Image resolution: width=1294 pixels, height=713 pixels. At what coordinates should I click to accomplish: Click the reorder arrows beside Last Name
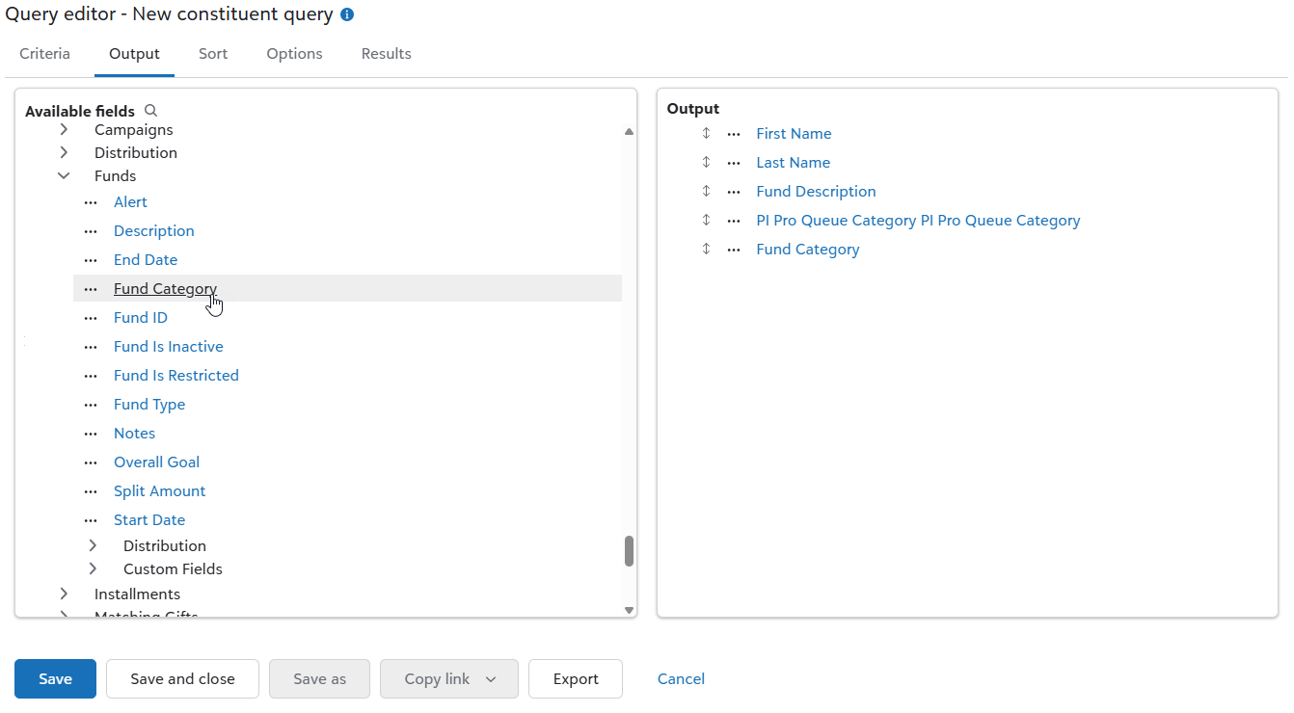click(x=706, y=162)
